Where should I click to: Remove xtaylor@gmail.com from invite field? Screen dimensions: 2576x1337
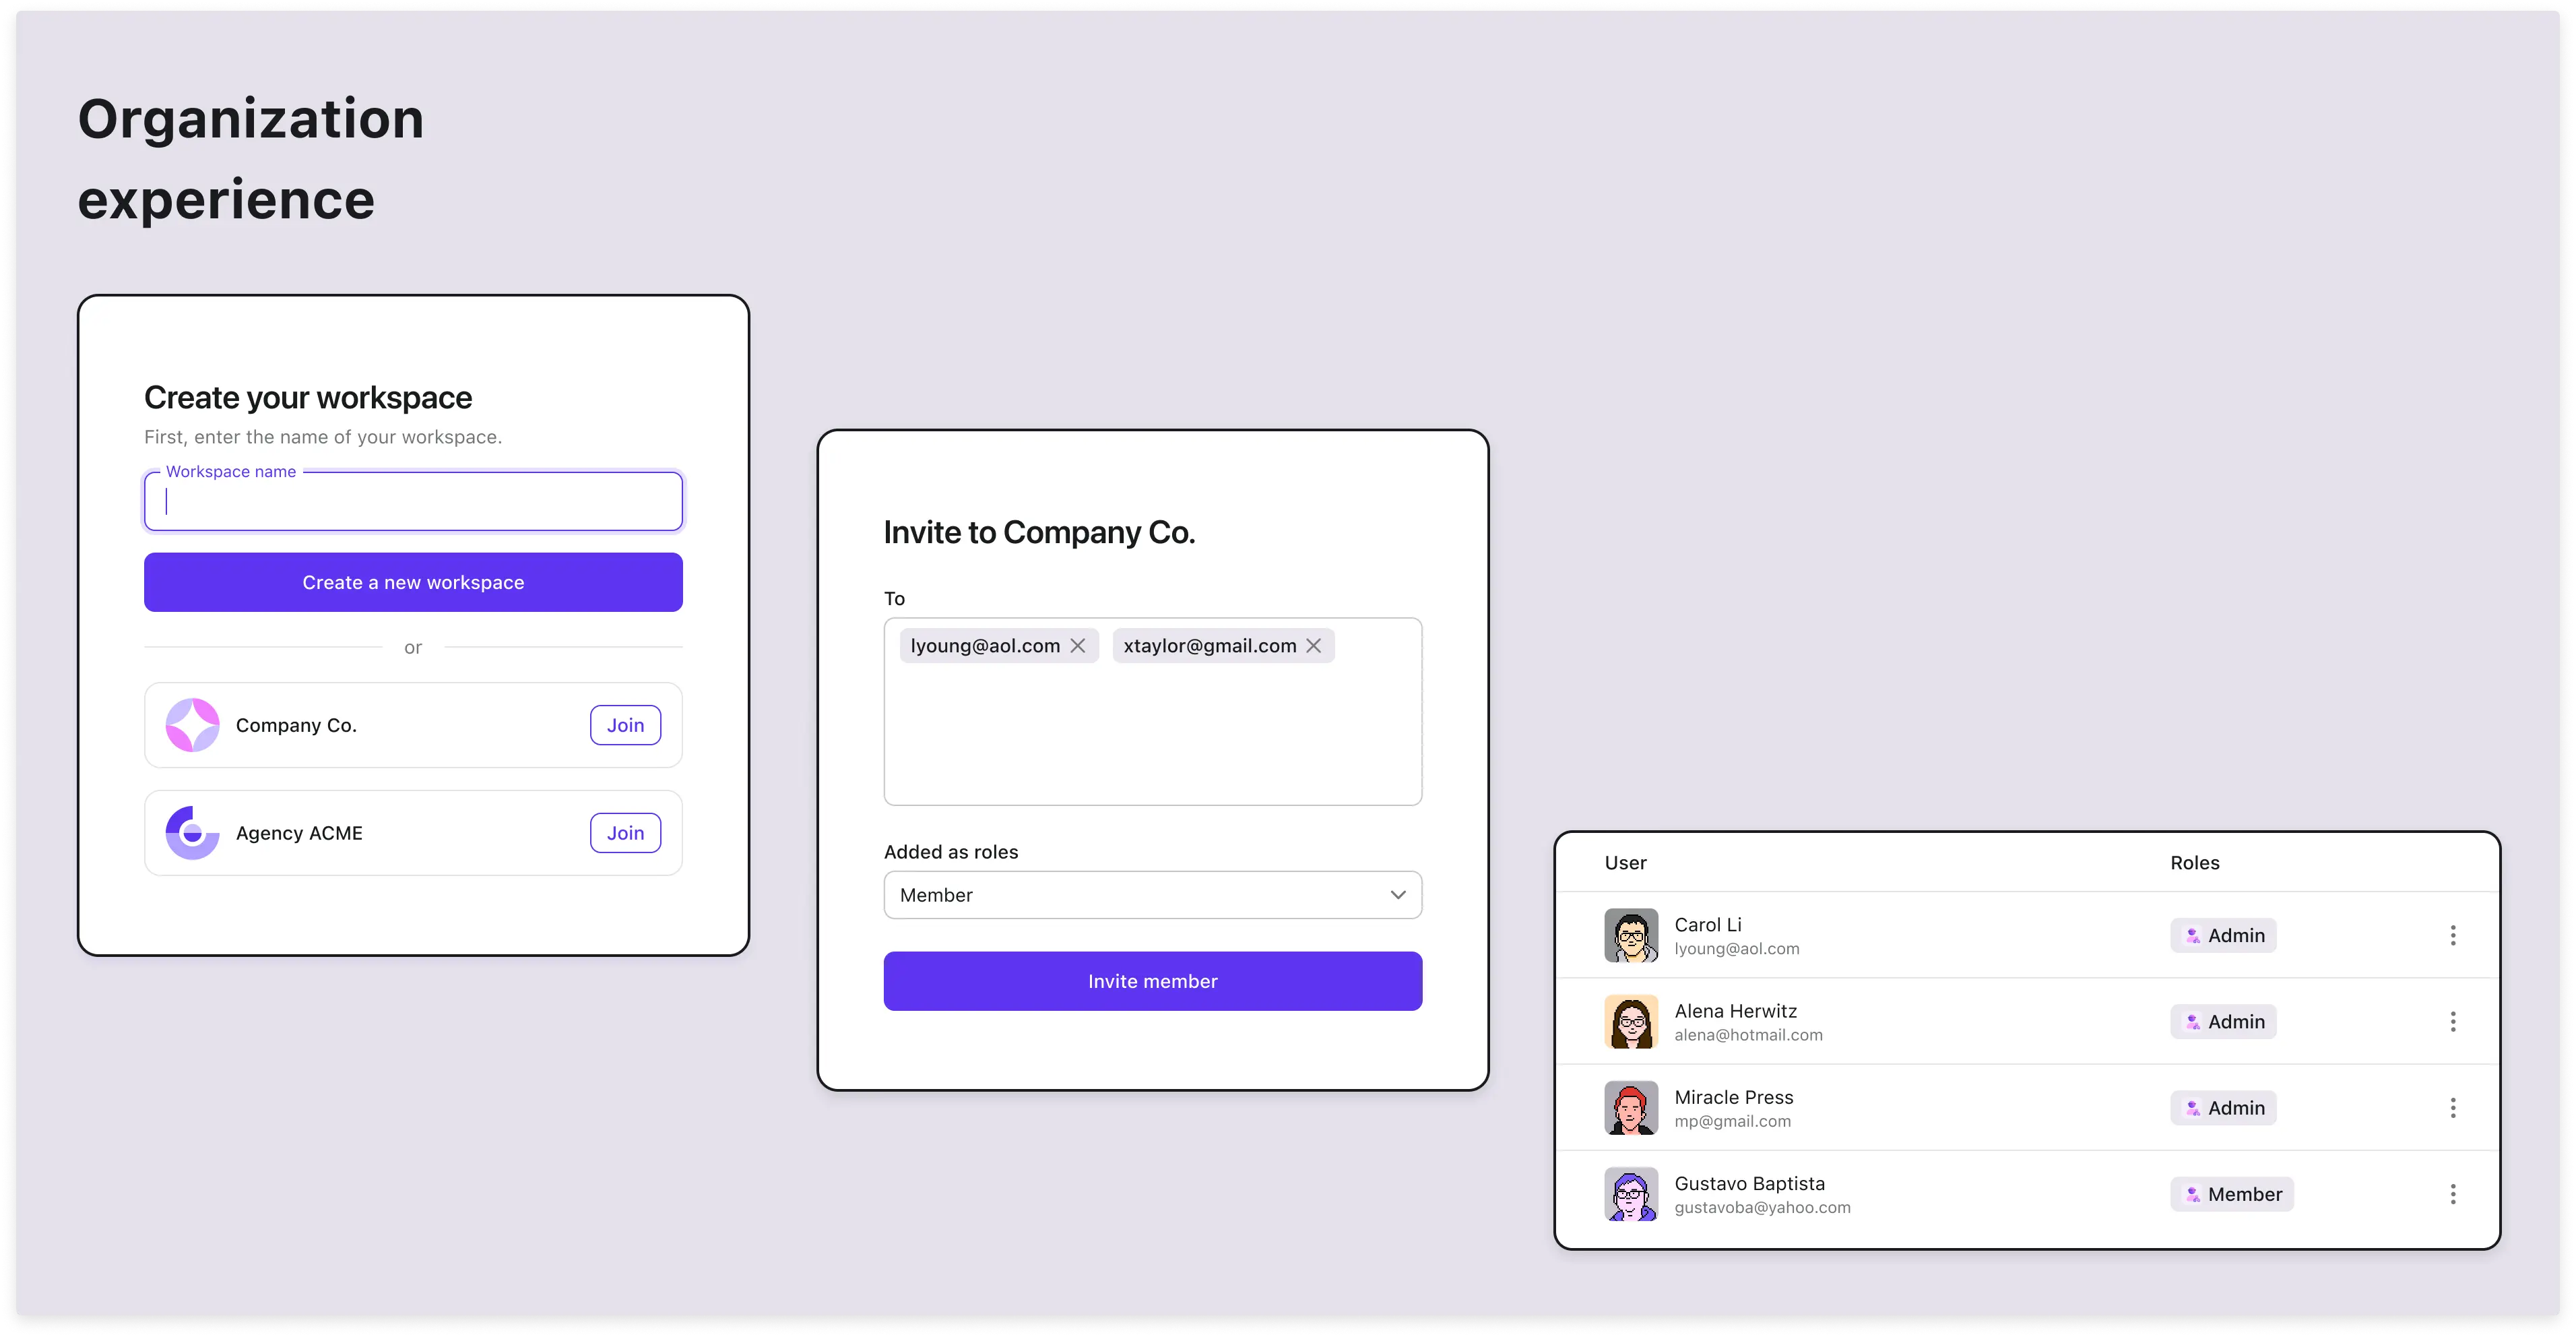click(1314, 645)
